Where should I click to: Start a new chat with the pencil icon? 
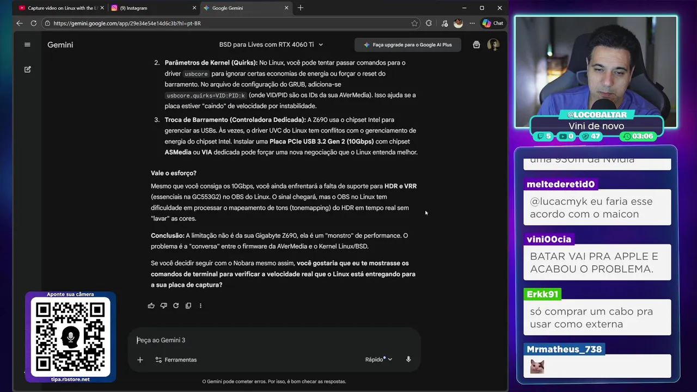(x=27, y=70)
